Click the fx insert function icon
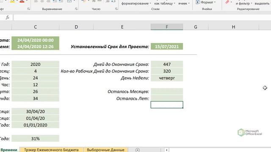 (8, 17)
